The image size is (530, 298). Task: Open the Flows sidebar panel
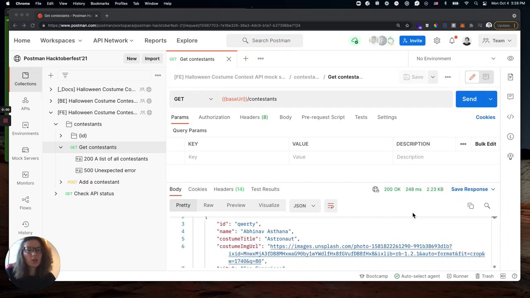tap(25, 203)
